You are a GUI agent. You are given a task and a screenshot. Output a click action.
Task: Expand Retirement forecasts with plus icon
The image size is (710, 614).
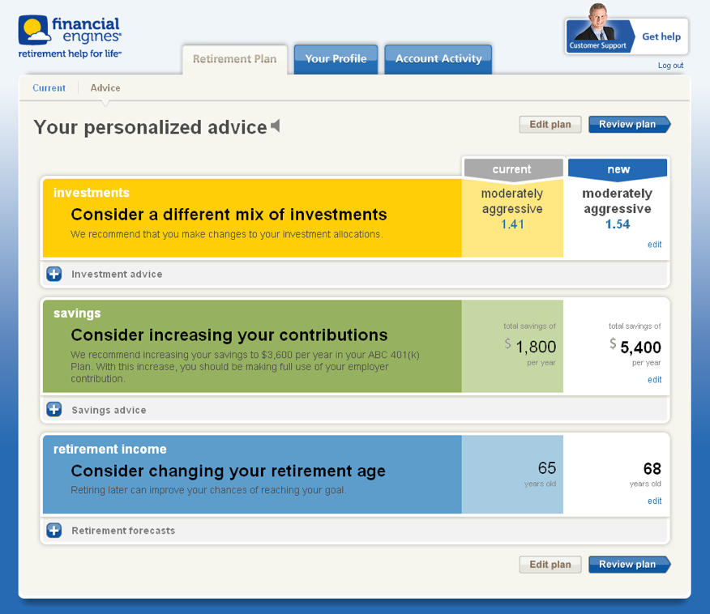tap(54, 531)
